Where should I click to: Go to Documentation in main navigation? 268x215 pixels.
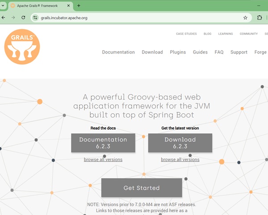point(118,52)
